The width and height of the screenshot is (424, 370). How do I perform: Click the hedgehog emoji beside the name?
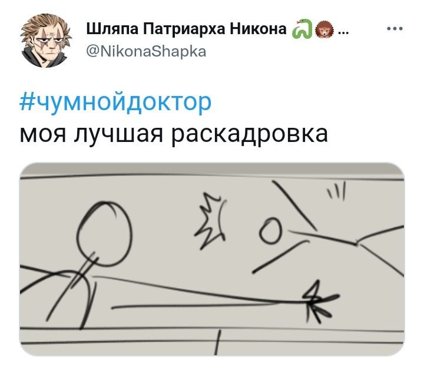[324, 29]
